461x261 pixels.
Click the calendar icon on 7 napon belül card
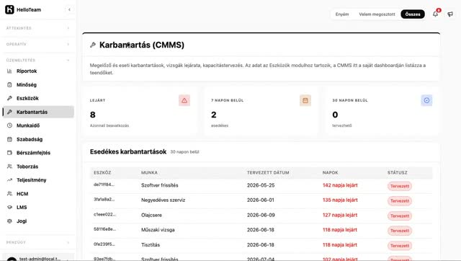click(x=305, y=100)
